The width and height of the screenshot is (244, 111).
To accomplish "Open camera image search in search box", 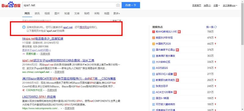I will [x=118, y=5].
